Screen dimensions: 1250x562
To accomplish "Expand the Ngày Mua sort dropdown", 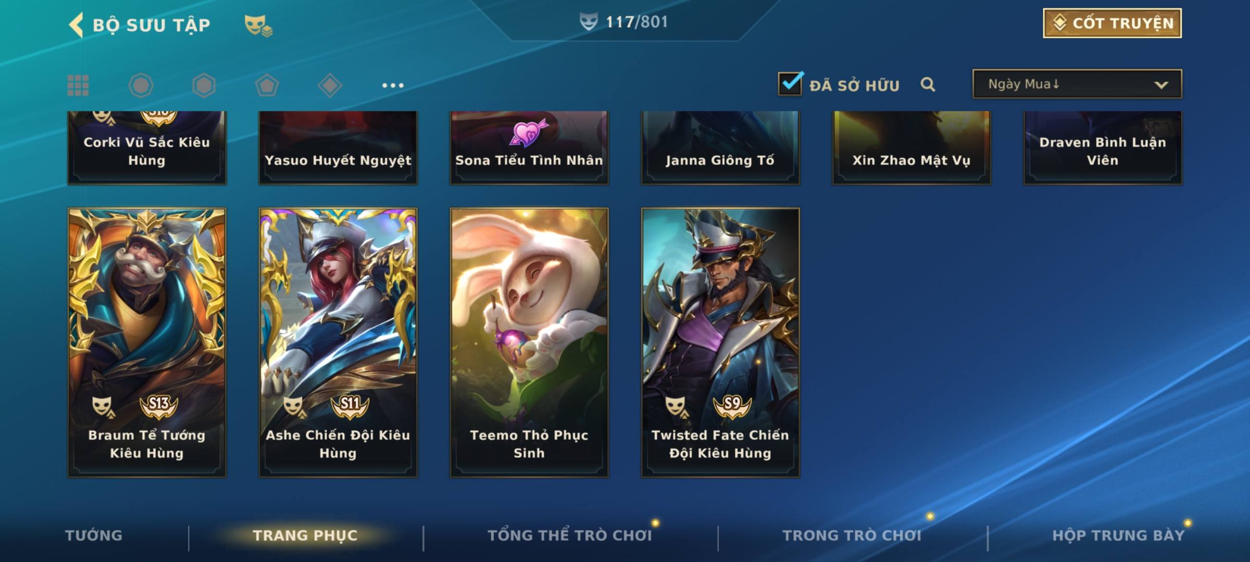I will pyautogui.click(x=1077, y=84).
